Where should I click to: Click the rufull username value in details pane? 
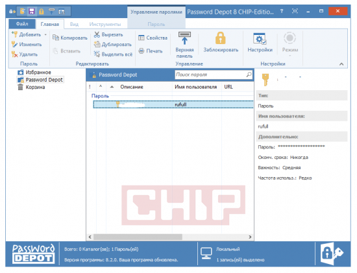point(263,126)
